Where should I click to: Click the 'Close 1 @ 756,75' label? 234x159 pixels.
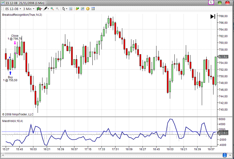15,37
